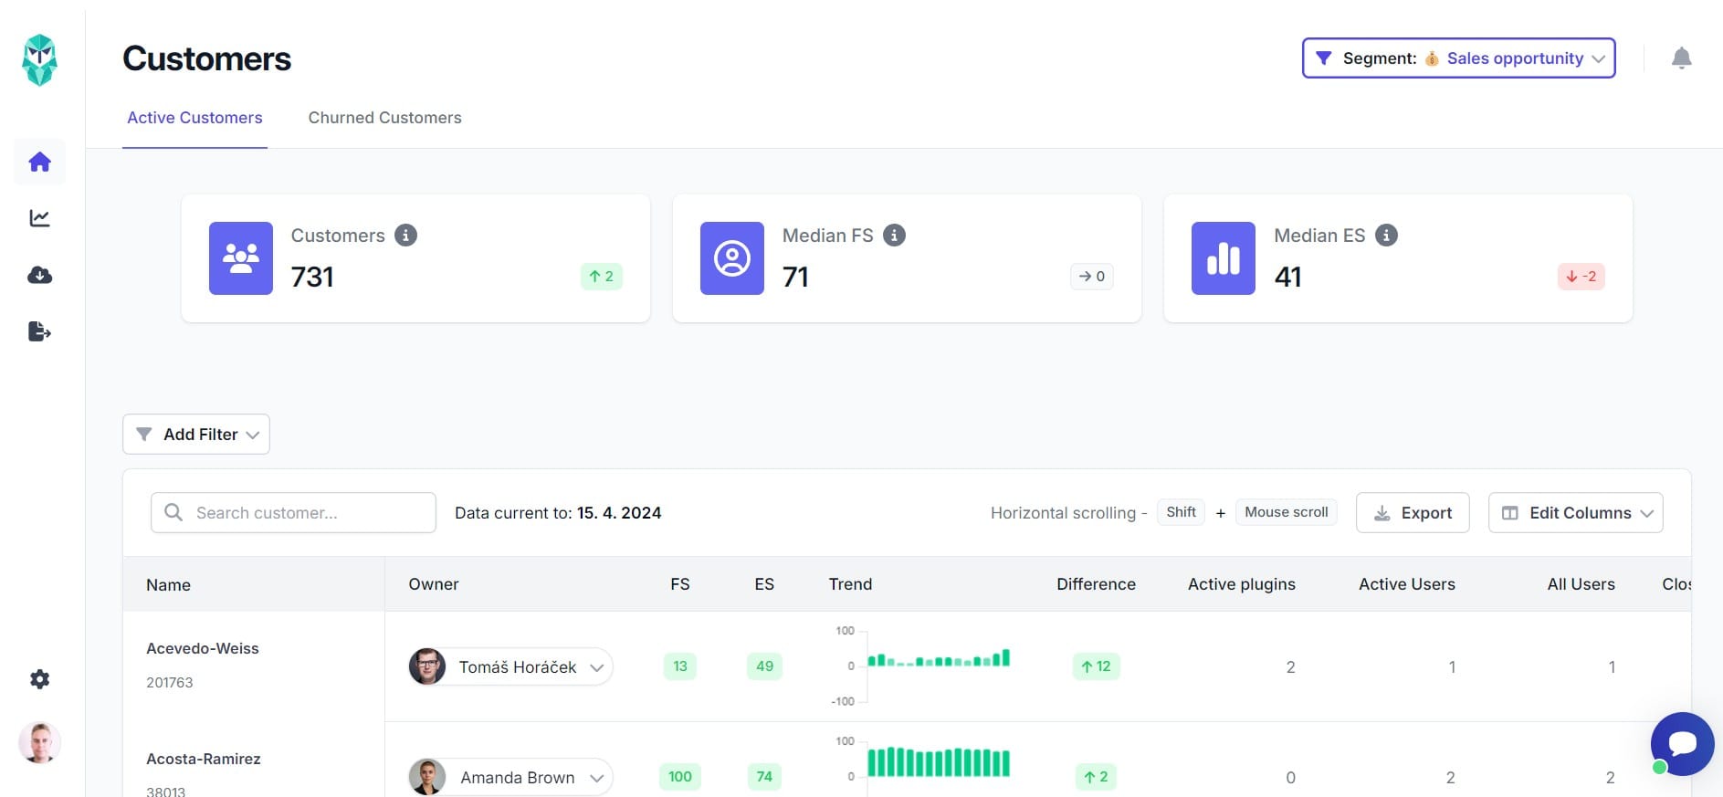Screen dimensions: 1723x797
Task: Open the Acosta-Ramirez customer
Action: [204, 759]
